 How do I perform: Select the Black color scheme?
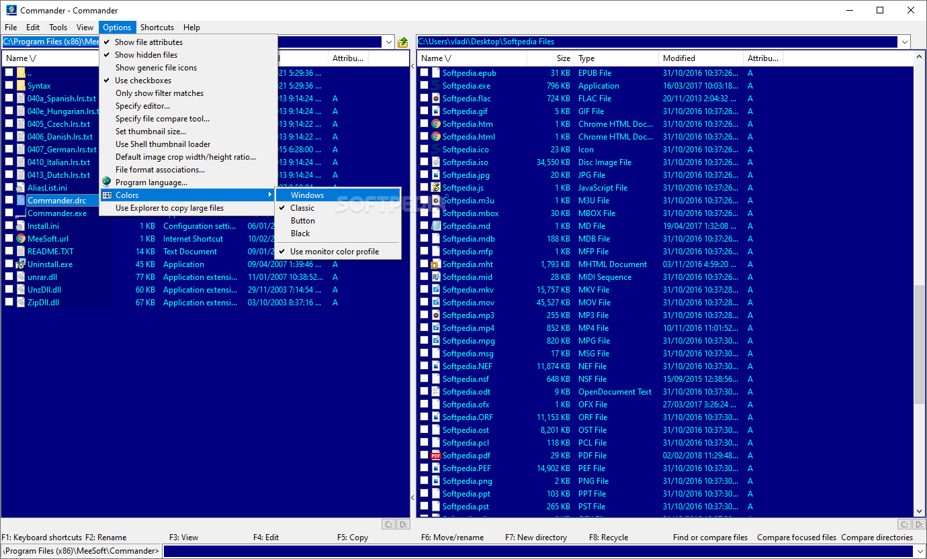(x=338, y=234)
